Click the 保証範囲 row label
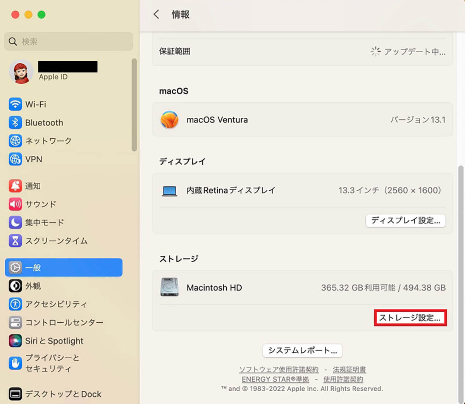Image resolution: width=465 pixels, height=404 pixels. click(x=175, y=51)
